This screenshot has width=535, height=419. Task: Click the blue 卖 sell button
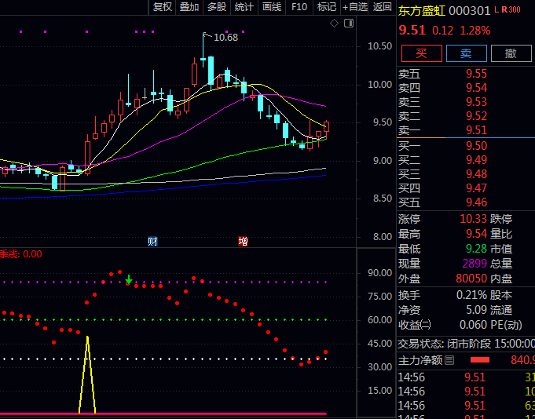click(x=466, y=53)
